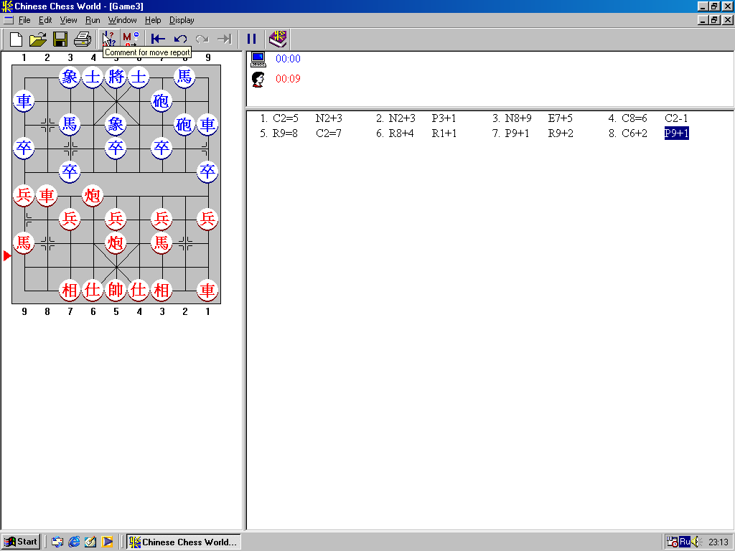The height and width of the screenshot is (551, 735).
Task: Open the Run menu
Action: tap(93, 20)
